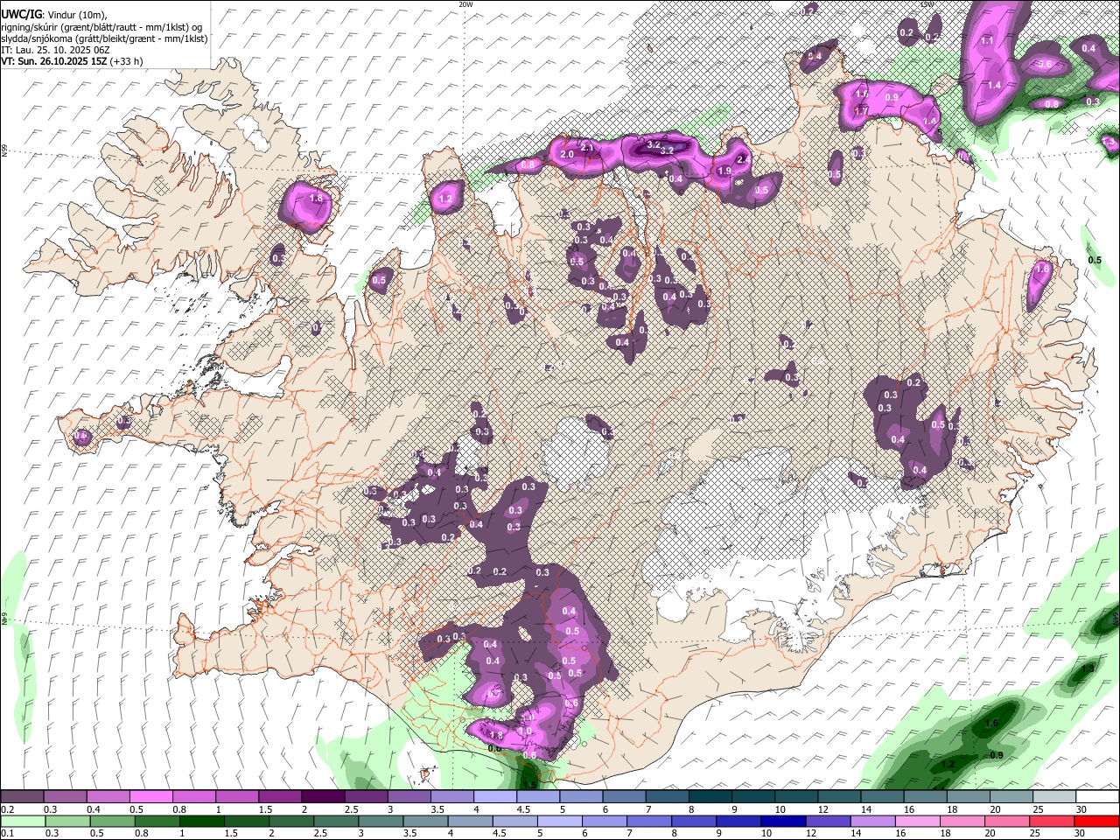The height and width of the screenshot is (840, 1120).
Task: Click the '(+33 h)' forecast offset text
Action: pos(127,61)
